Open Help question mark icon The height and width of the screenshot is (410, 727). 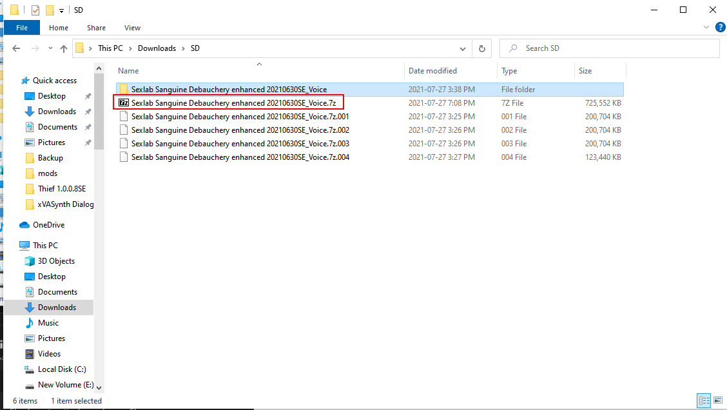720,27
